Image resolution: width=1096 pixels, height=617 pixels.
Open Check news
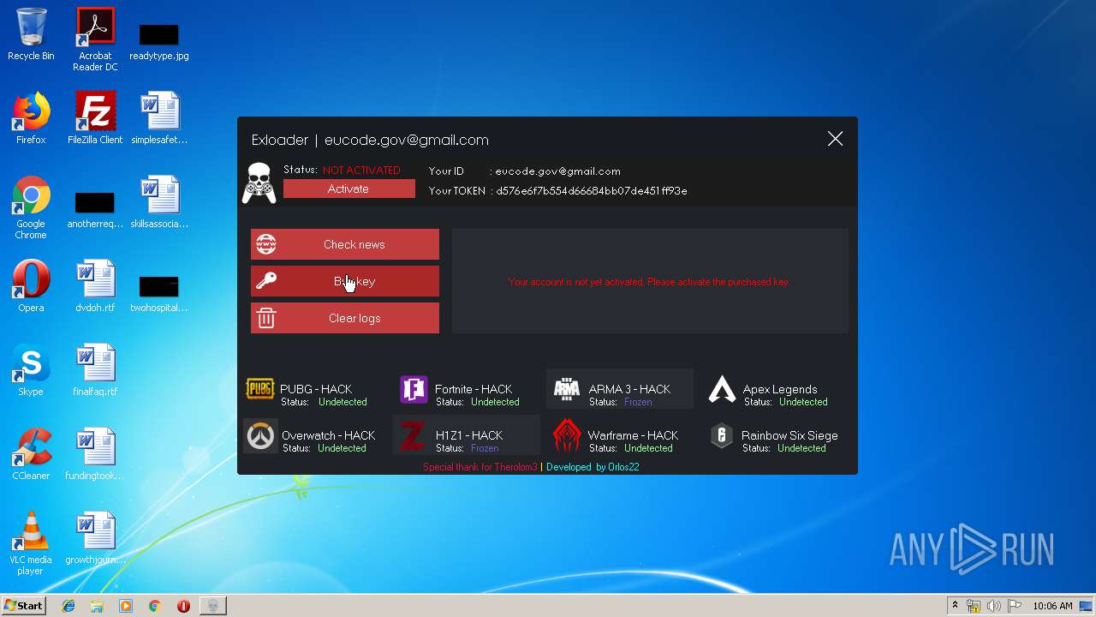pos(345,244)
